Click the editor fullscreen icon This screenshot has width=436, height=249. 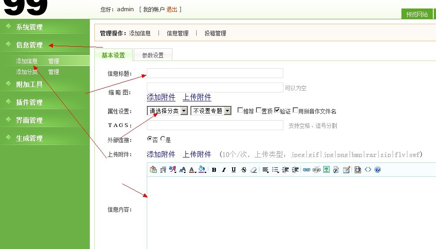click(358, 170)
